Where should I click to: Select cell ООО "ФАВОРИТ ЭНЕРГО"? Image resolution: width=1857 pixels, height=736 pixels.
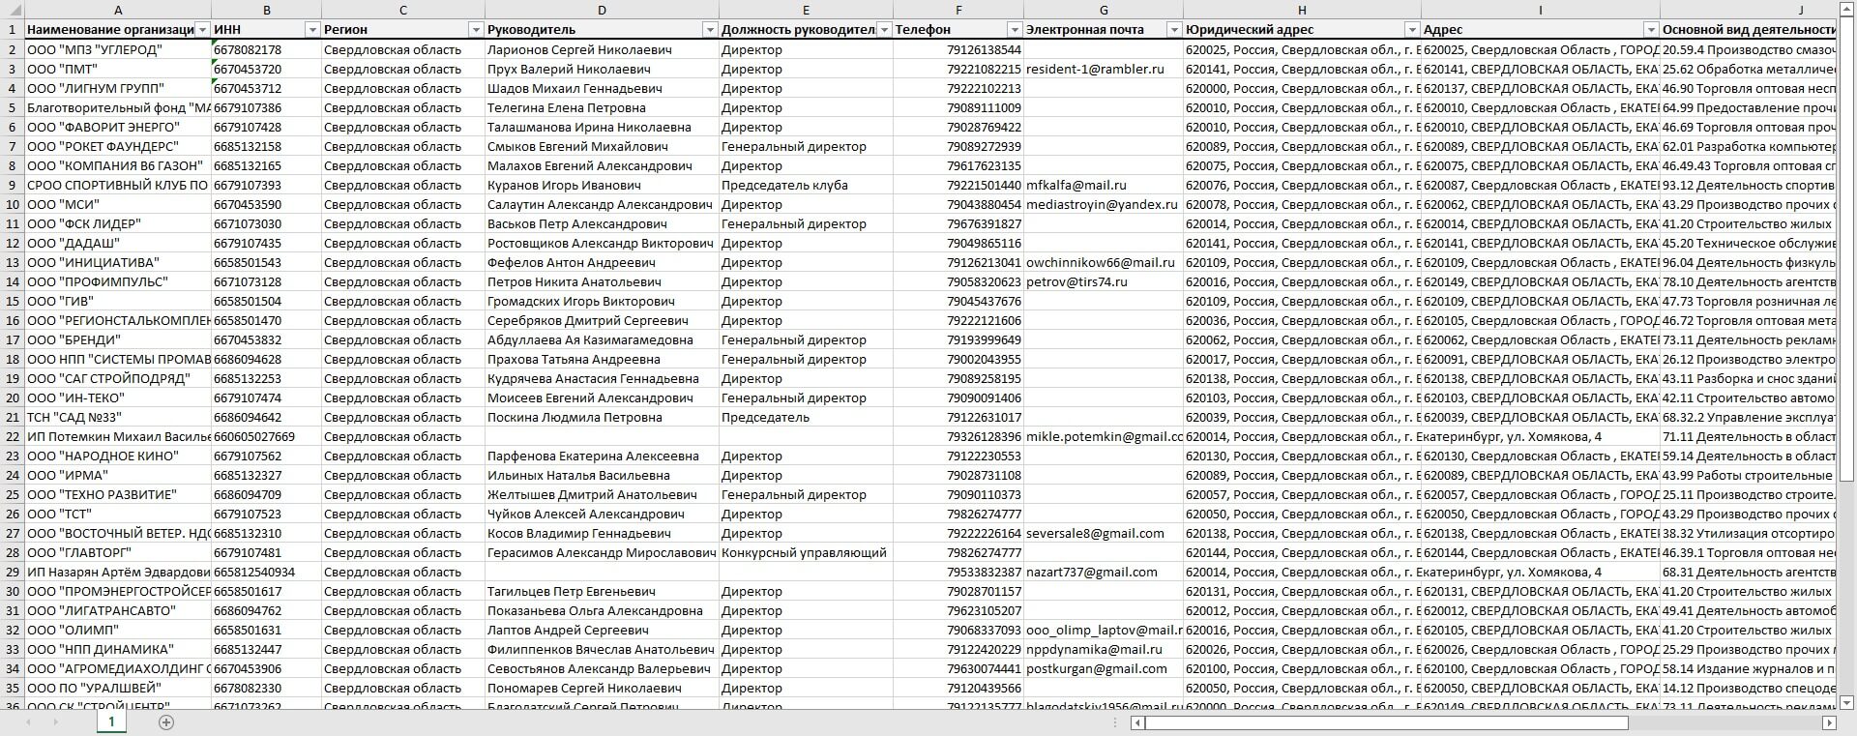[117, 127]
